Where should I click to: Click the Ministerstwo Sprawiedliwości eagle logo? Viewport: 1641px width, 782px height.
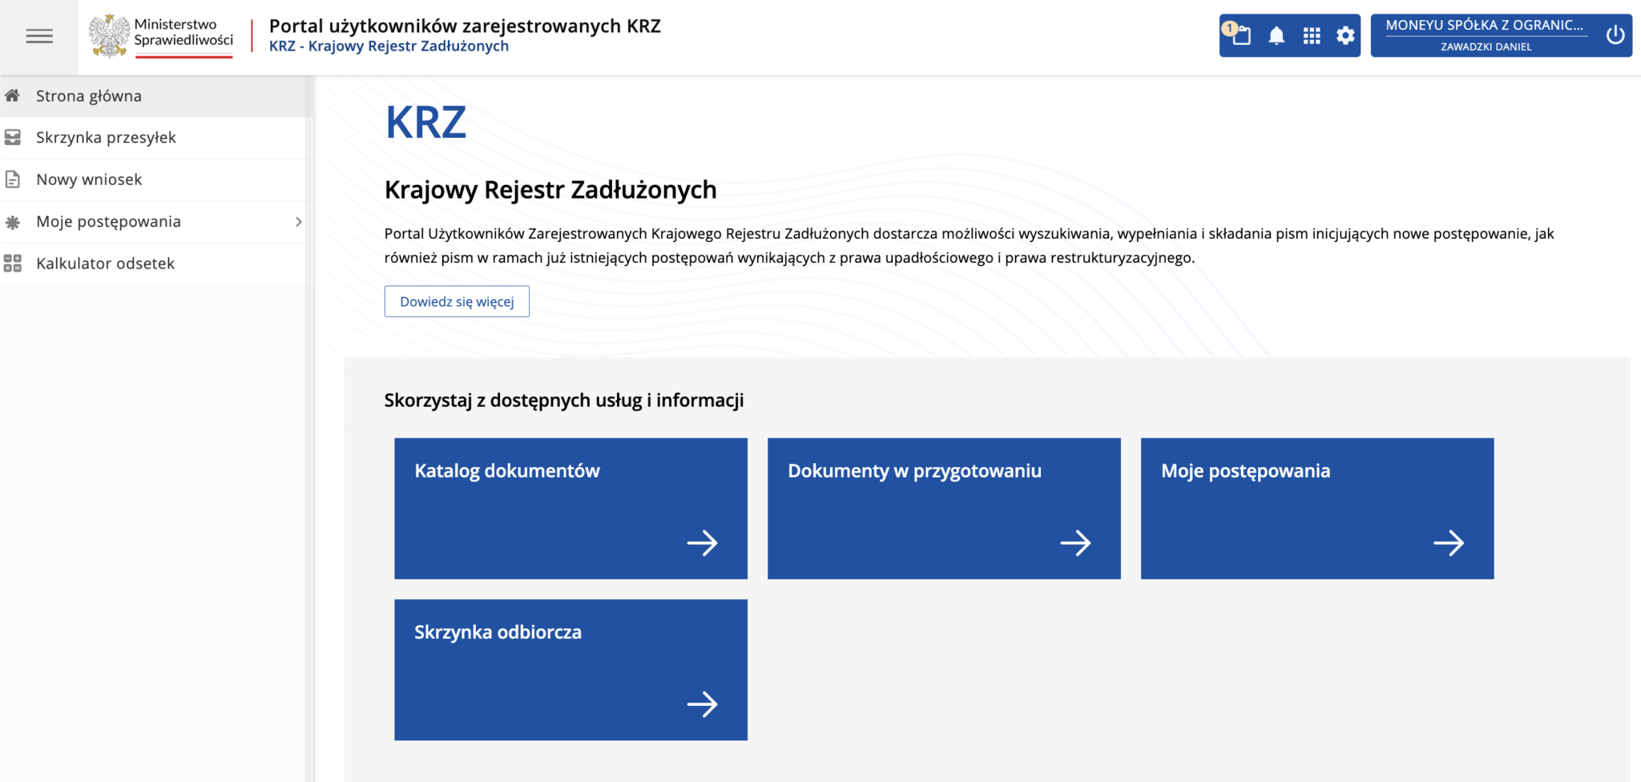tap(109, 36)
